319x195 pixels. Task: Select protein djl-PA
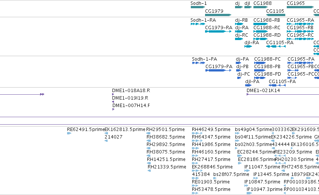[249, 85]
